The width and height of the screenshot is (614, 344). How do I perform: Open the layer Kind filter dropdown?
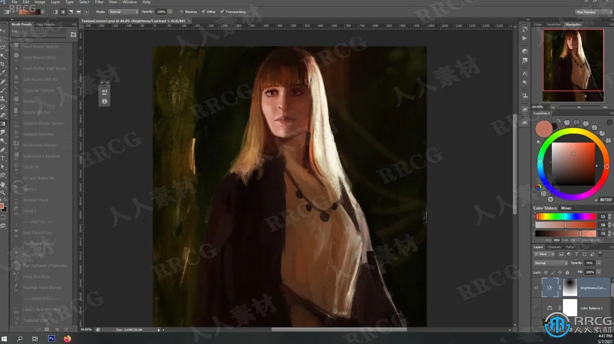tap(544, 254)
